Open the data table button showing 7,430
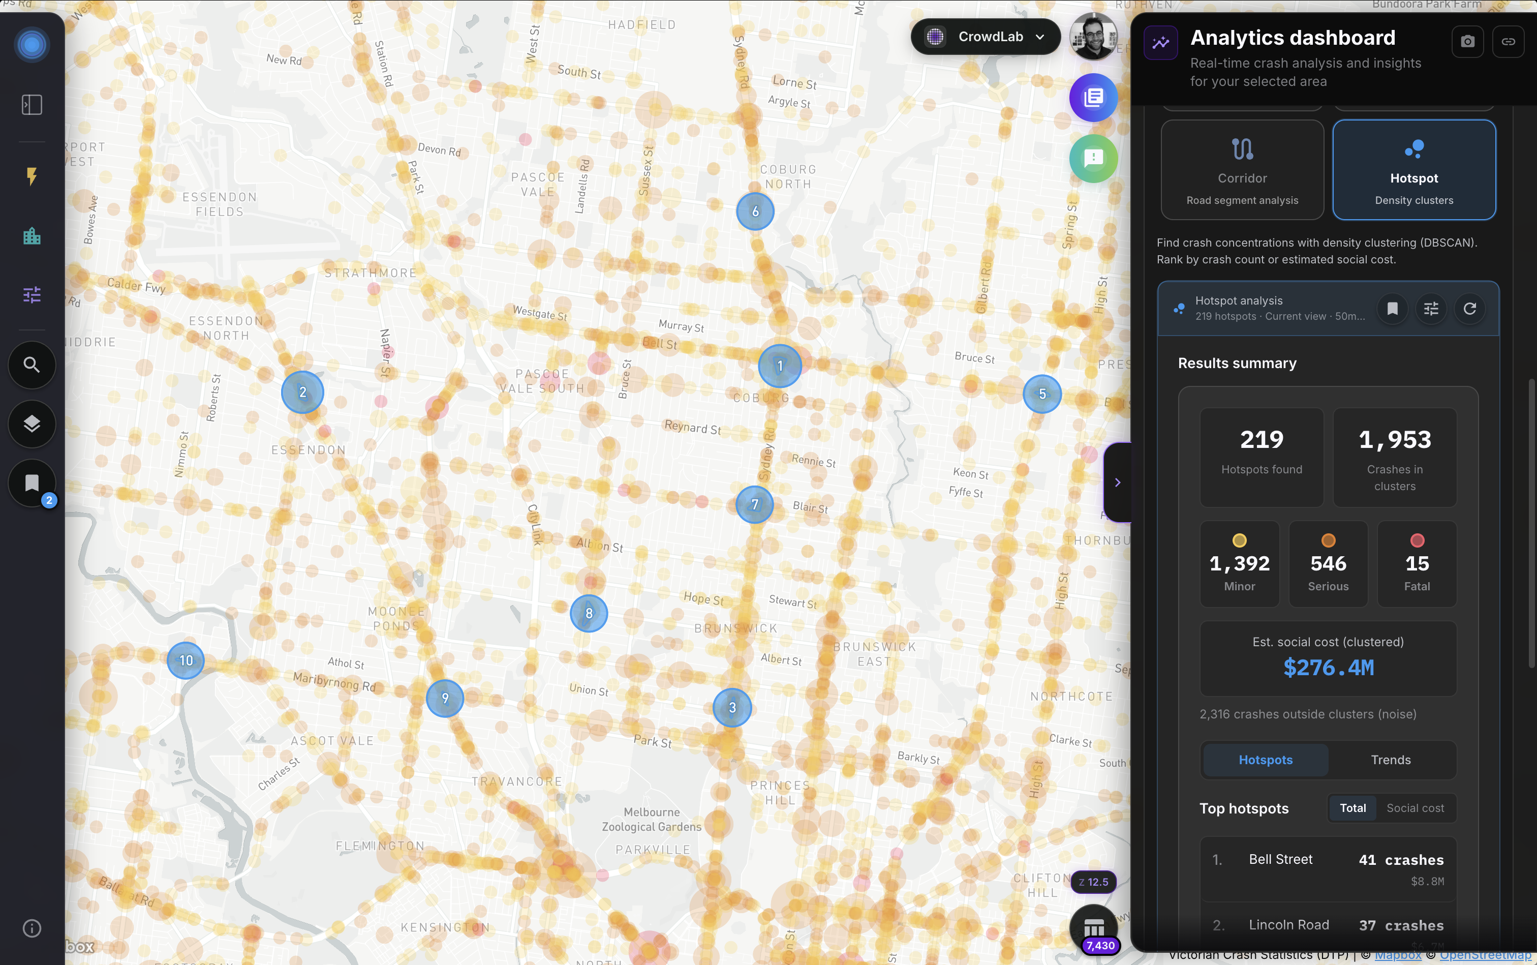 pyautogui.click(x=1093, y=928)
